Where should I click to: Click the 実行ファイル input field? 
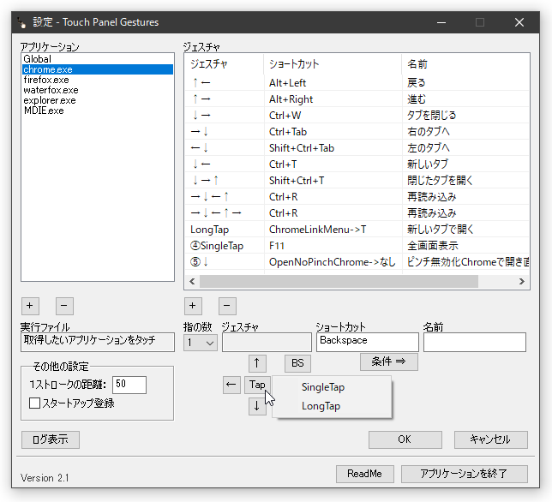[x=98, y=342]
